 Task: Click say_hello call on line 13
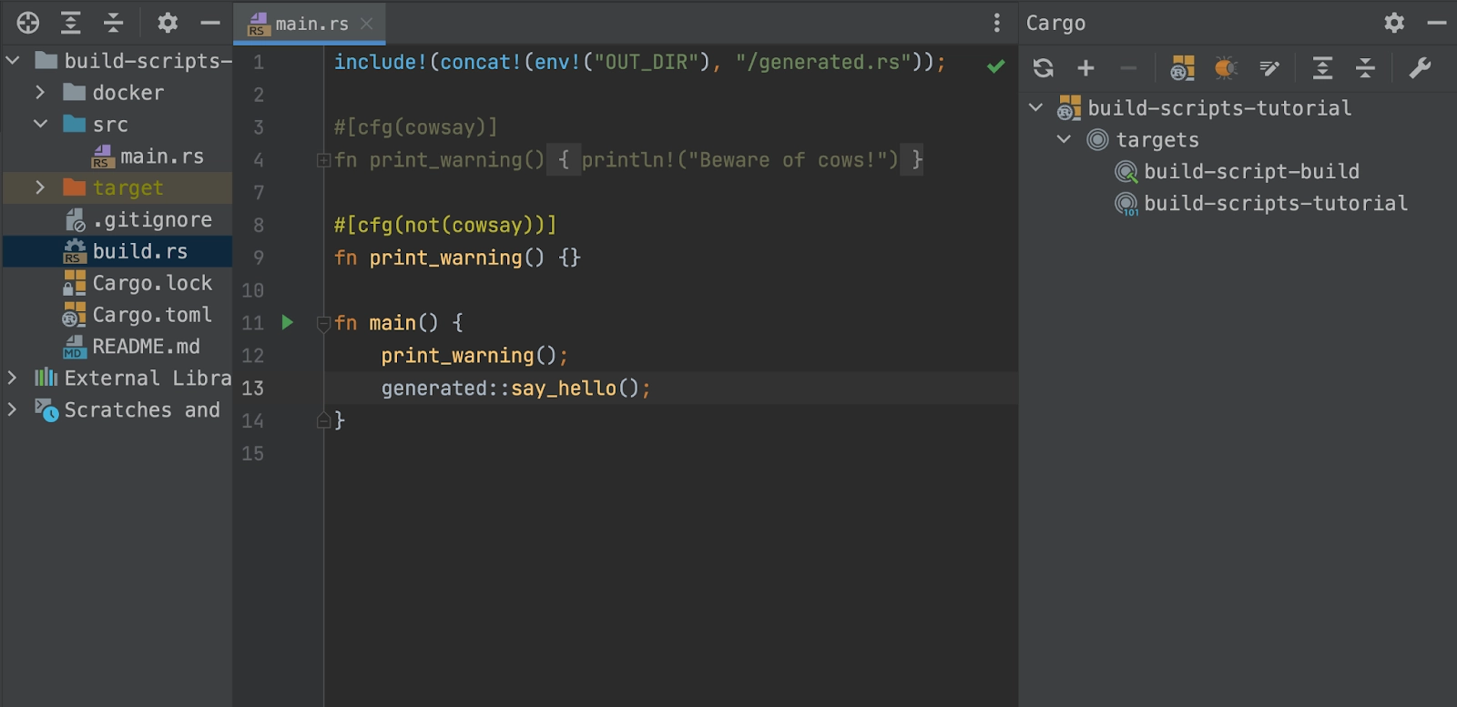(x=564, y=389)
